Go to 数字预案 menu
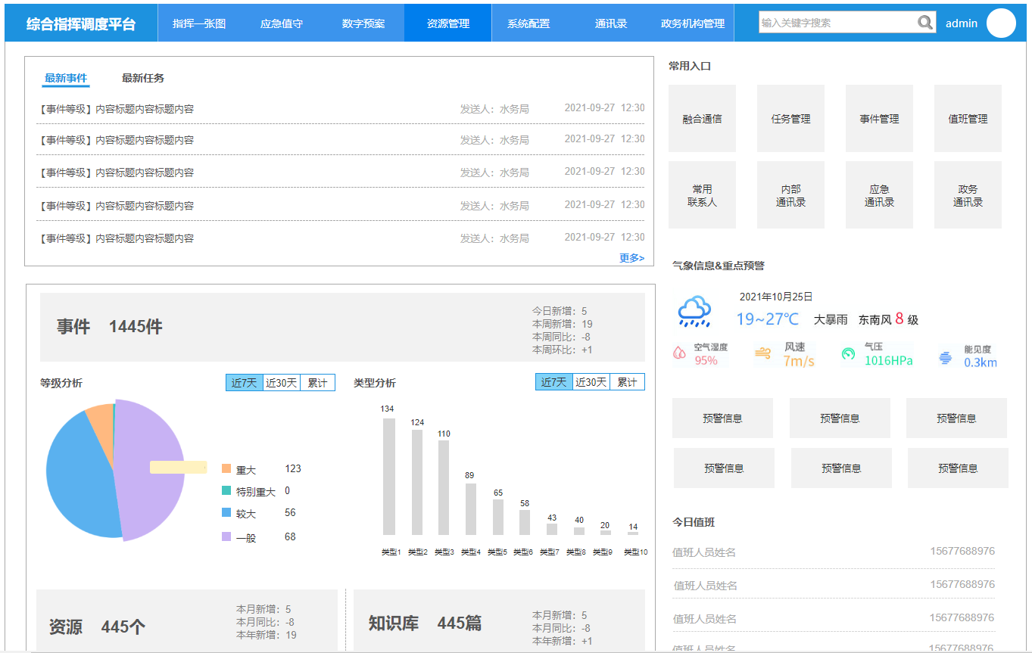This screenshot has width=1032, height=653. pyautogui.click(x=363, y=23)
